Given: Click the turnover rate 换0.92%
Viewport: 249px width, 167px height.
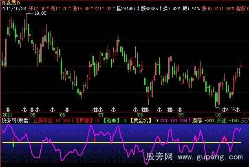Looking at the screenshot, I should [172, 9].
